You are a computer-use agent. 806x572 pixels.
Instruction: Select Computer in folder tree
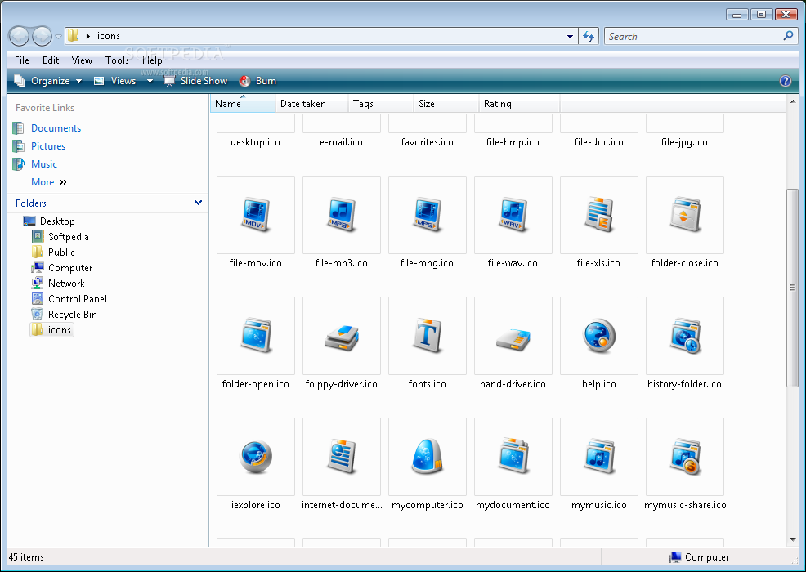[70, 267]
